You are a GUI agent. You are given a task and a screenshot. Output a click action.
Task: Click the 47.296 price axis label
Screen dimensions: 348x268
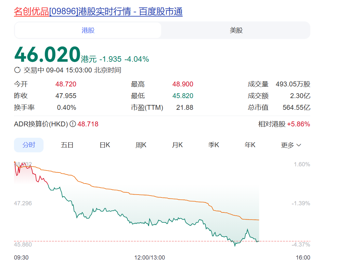coord(23,203)
